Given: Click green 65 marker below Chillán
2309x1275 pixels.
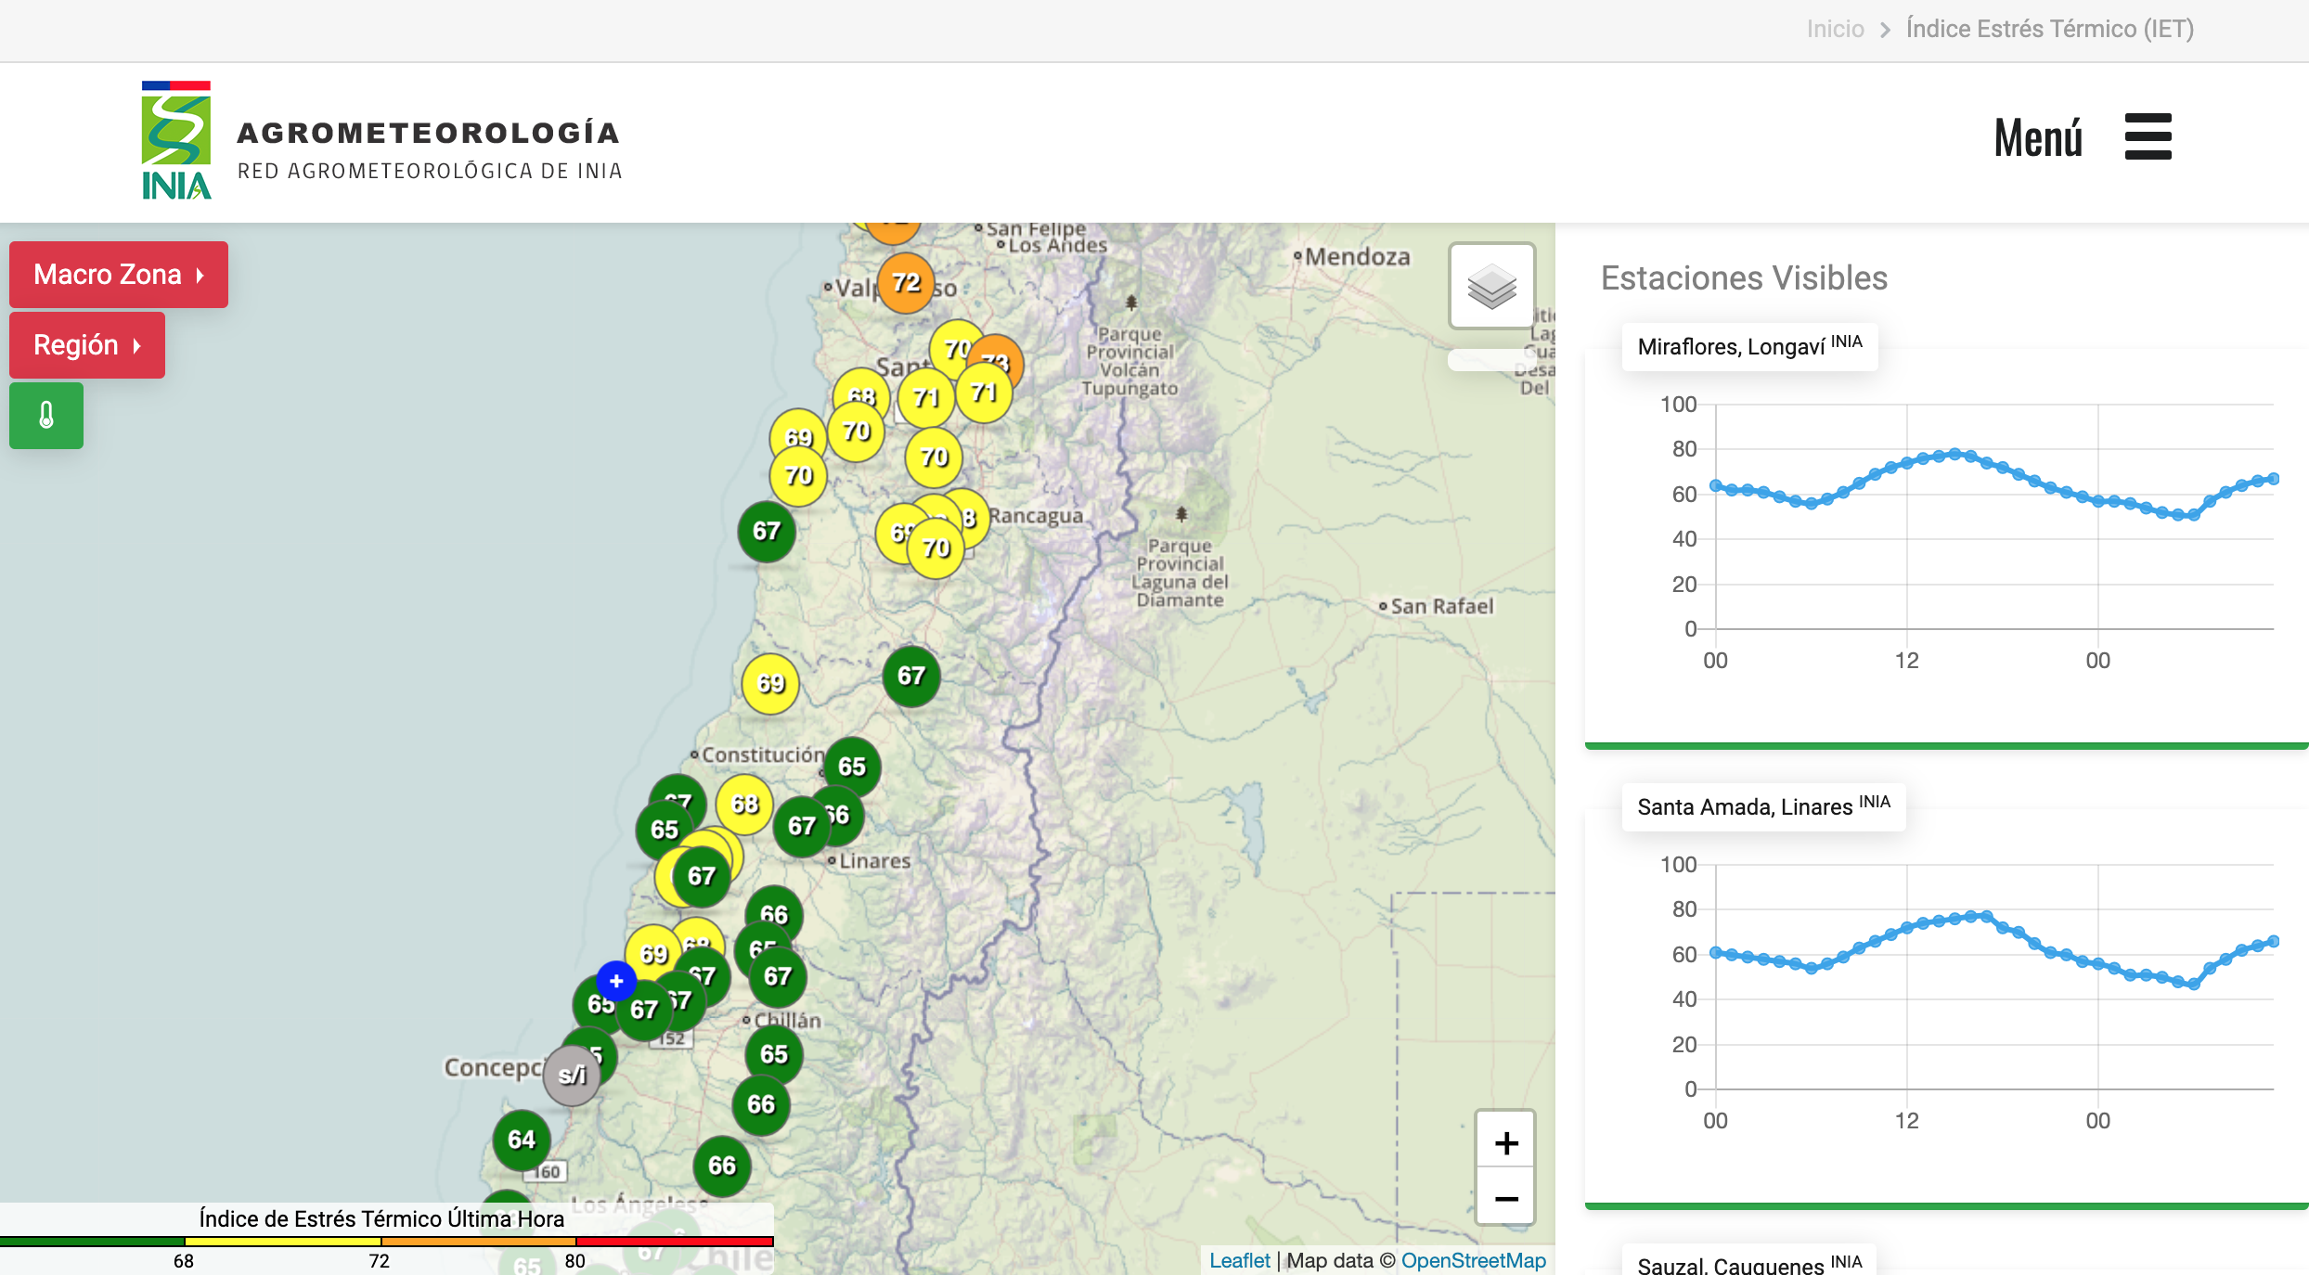Looking at the screenshot, I should click(x=774, y=1054).
